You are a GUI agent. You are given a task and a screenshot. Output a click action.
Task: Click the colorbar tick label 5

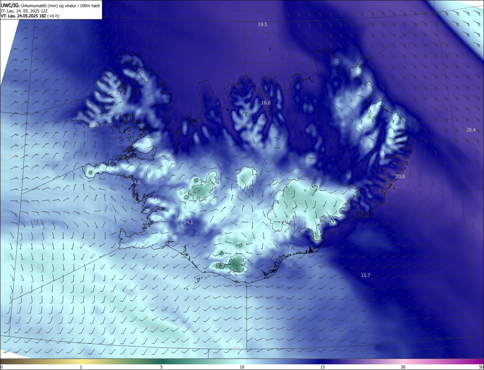(x=161, y=367)
